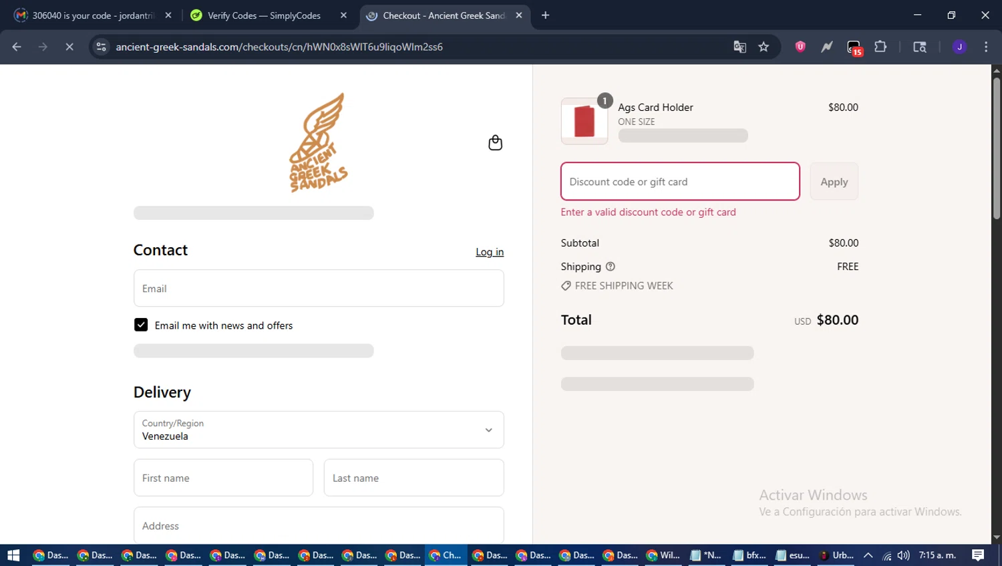This screenshot has width=1002, height=566.
Task: Click the page vertical scrollbar thumb
Action: coord(997,148)
